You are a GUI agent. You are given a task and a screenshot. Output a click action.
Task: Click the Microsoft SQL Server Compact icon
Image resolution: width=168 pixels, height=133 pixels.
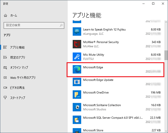click(77, 120)
